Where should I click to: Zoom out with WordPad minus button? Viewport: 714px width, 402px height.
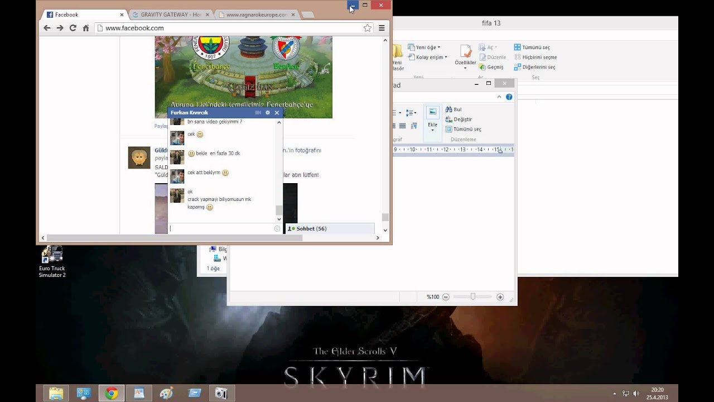click(446, 297)
